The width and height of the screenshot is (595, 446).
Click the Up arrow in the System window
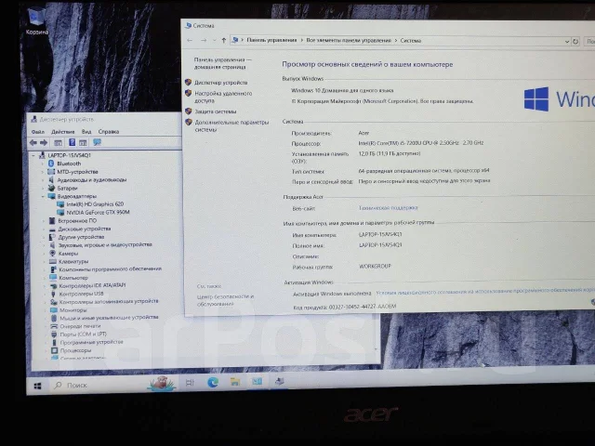coord(224,40)
